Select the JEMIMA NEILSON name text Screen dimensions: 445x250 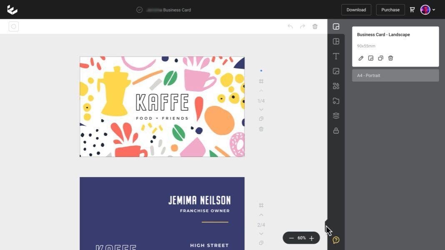point(200,200)
